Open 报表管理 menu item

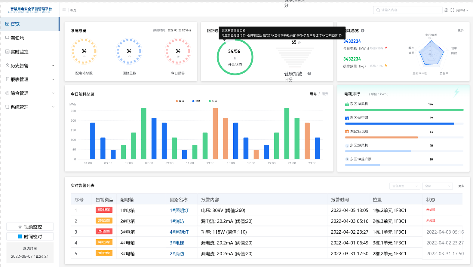coord(29,79)
